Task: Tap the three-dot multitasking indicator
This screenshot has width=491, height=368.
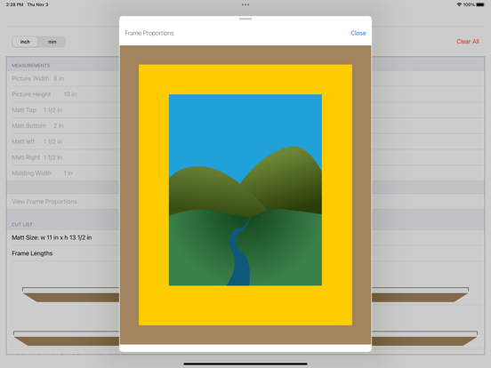Action: pos(245,4)
